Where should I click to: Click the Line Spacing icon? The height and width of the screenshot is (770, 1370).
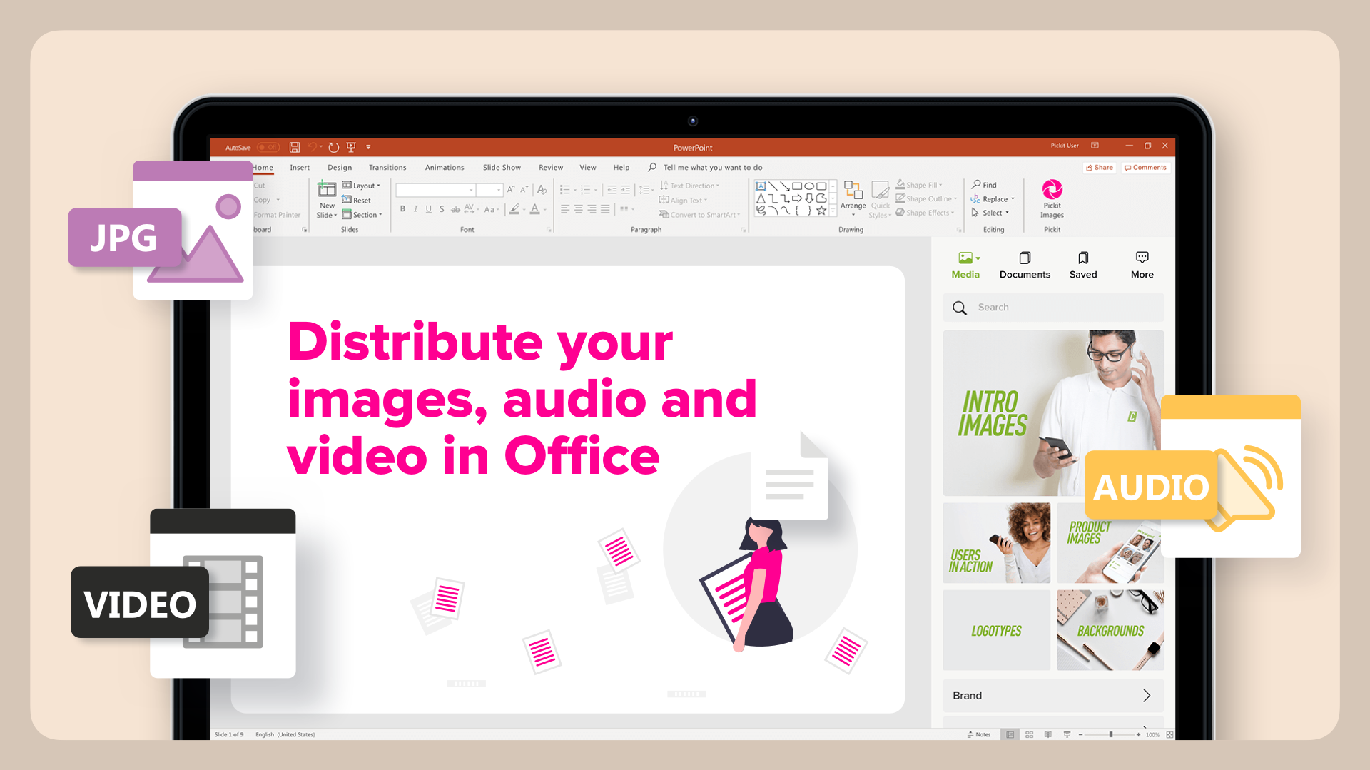pos(644,190)
